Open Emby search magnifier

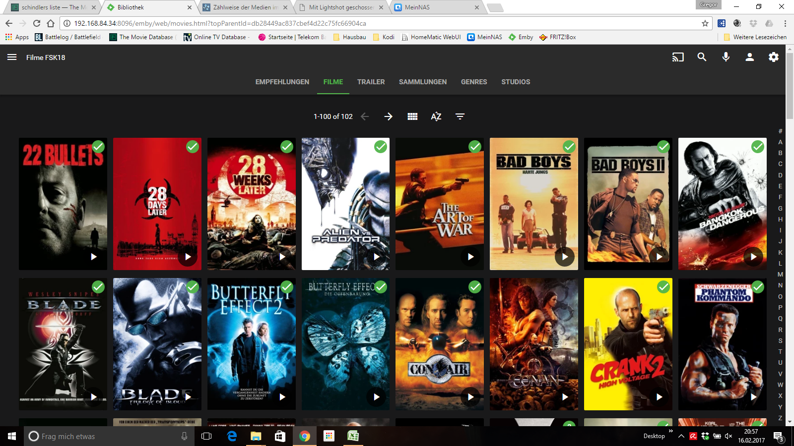702,57
